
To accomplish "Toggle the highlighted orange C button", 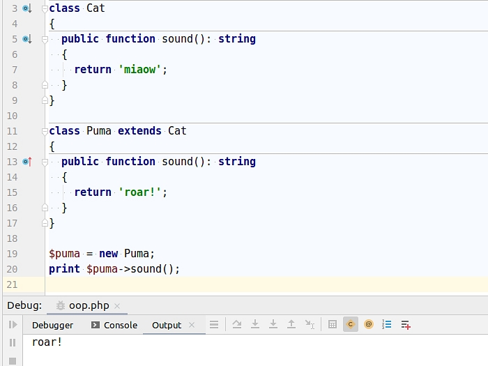I will (x=351, y=325).
